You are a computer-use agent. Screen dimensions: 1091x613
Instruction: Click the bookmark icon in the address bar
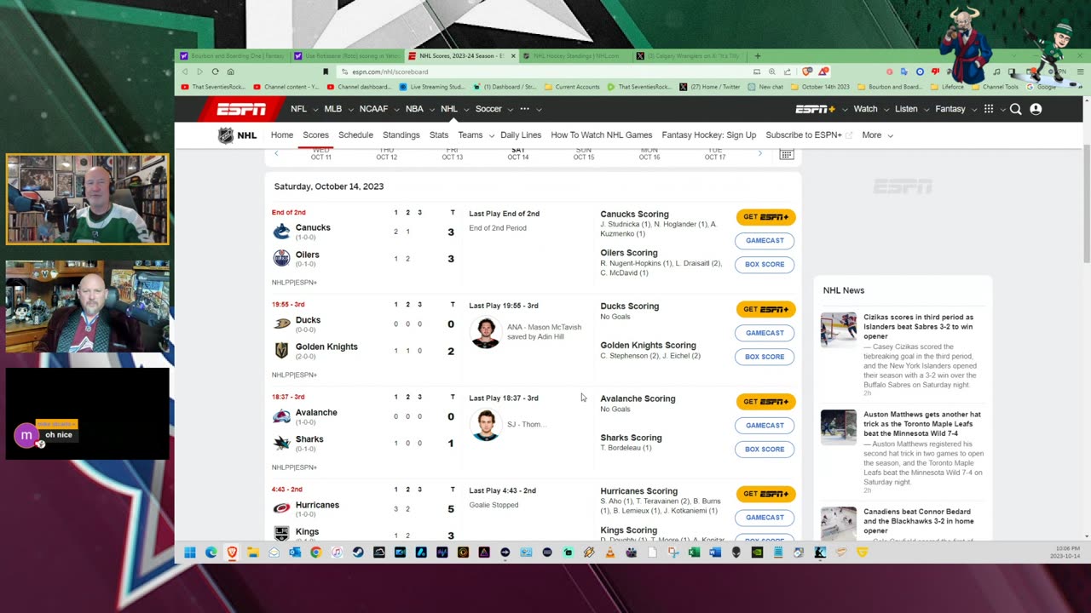[x=326, y=72]
